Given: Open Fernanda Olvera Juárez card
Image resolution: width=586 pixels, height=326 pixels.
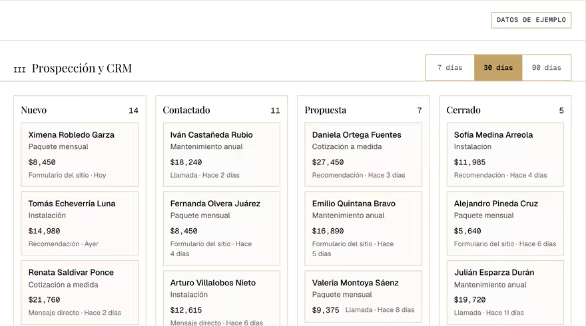Looking at the screenshot, I should 221,229.
